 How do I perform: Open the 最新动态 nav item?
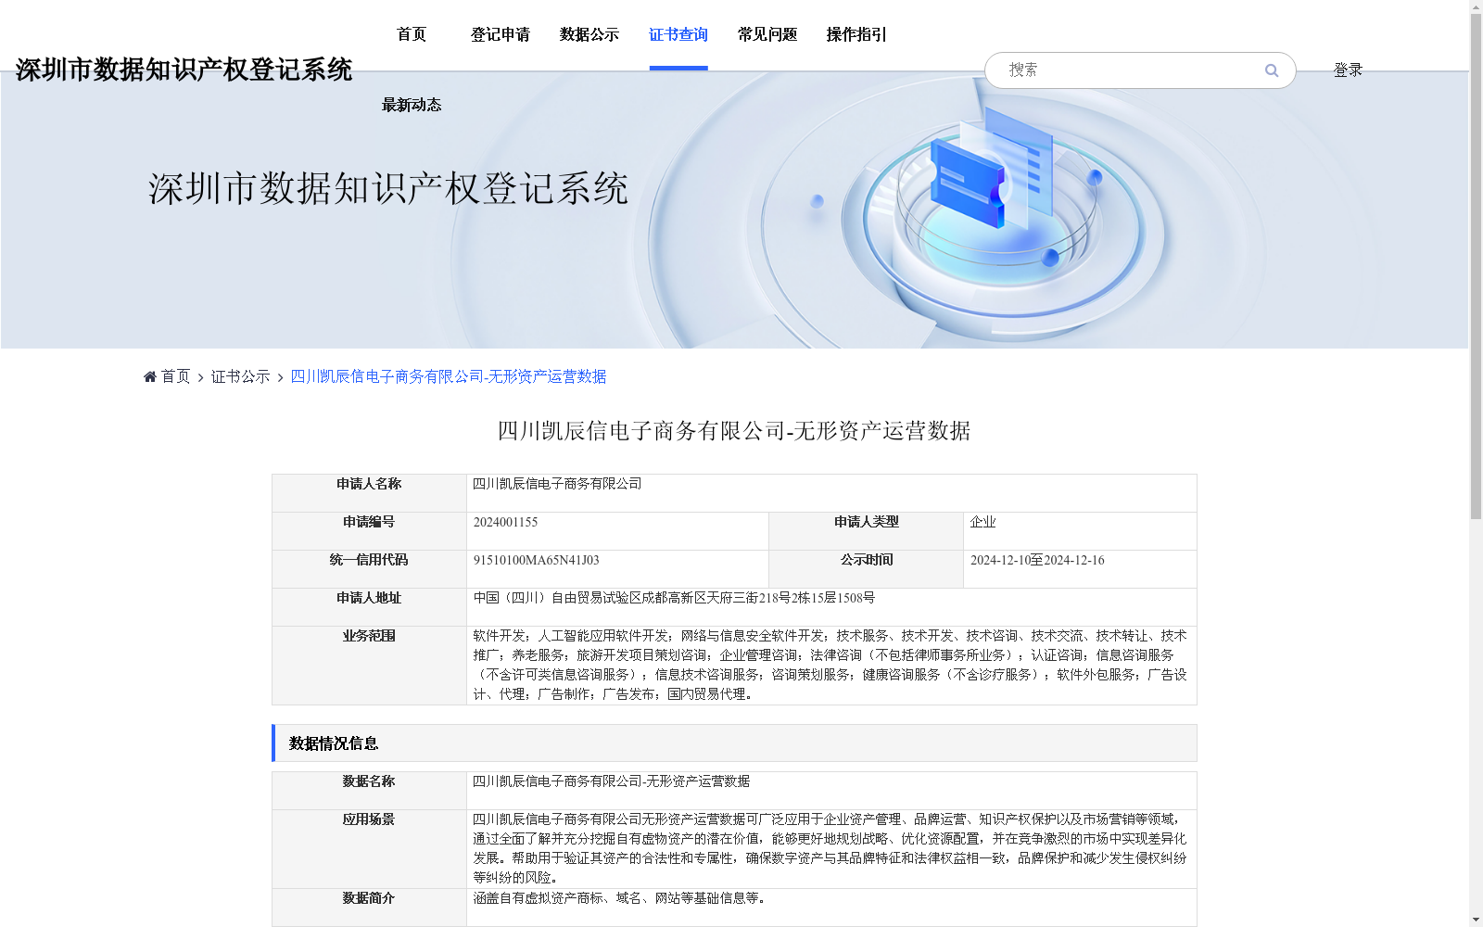(x=412, y=105)
